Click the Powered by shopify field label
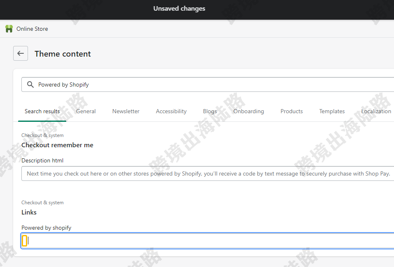The width and height of the screenshot is (394, 267). pyautogui.click(x=46, y=228)
